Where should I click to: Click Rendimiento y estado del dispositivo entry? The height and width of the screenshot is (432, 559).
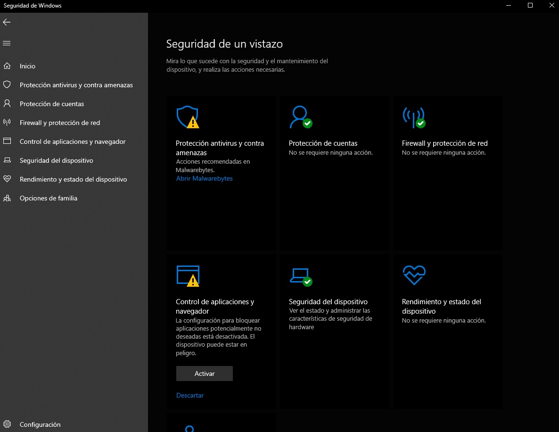pos(73,179)
